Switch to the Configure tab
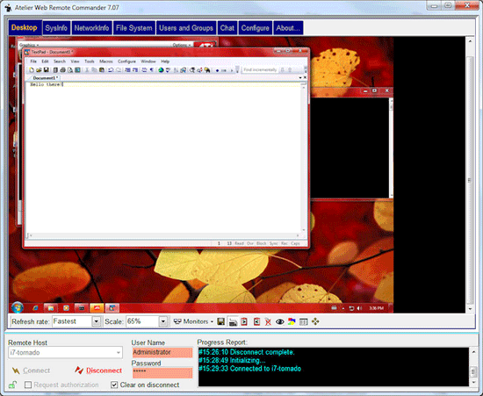Image resolution: width=483 pixels, height=396 pixels. [x=255, y=28]
